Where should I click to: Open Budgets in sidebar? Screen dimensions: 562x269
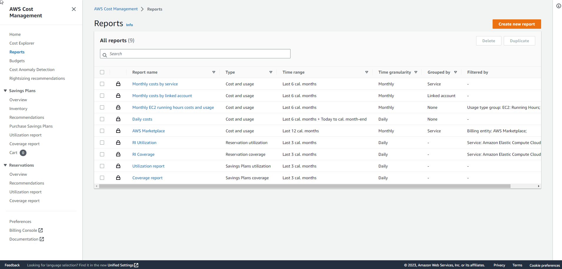click(x=17, y=61)
